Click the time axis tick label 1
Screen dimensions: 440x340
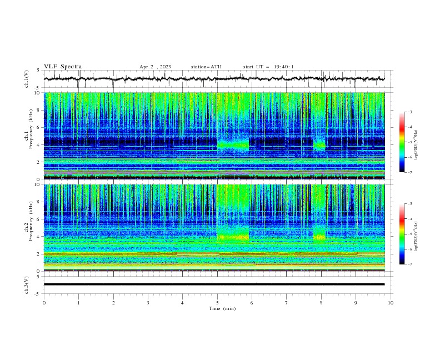pos(78,303)
